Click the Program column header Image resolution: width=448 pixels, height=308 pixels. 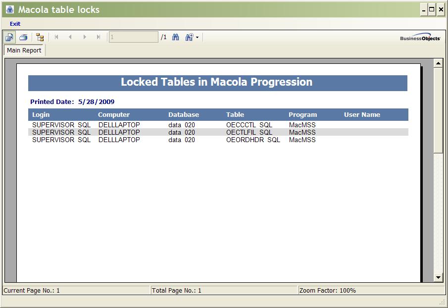(302, 114)
